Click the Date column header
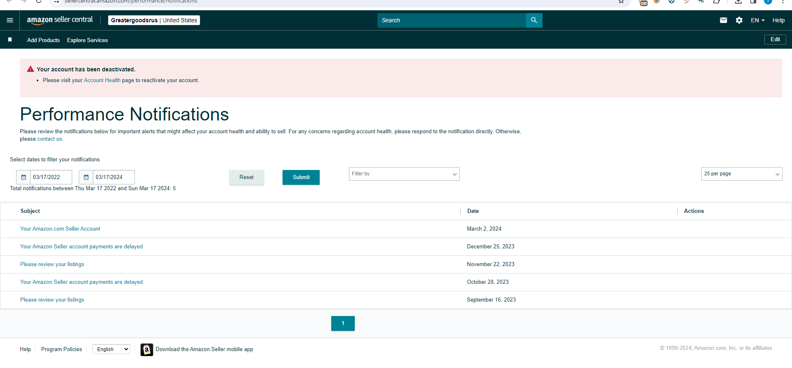 click(473, 211)
